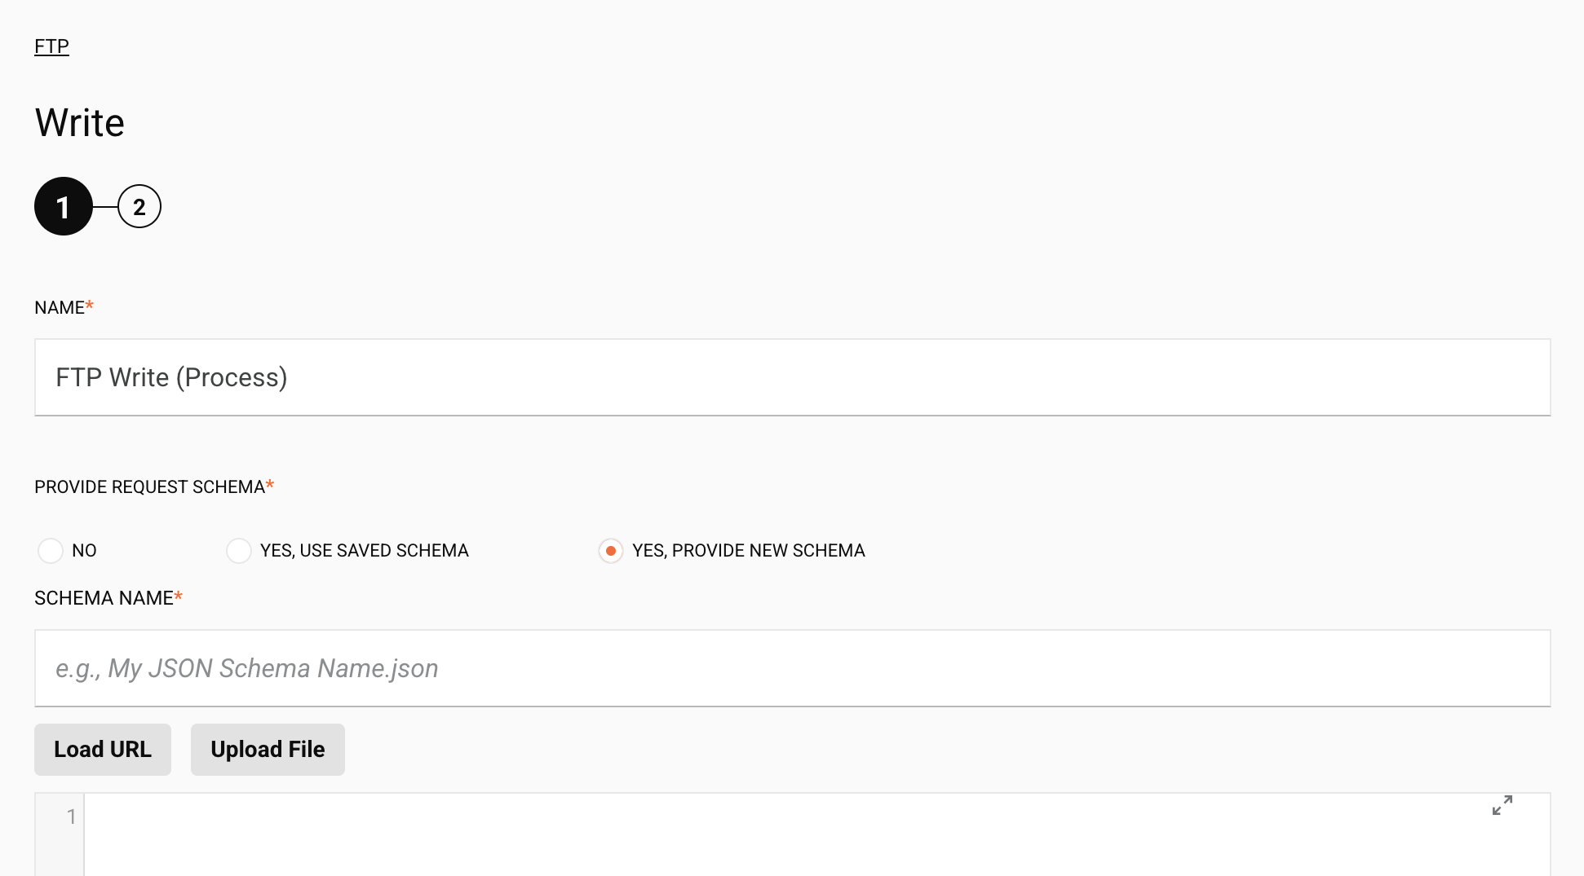This screenshot has width=1584, height=876.
Task: Click into the Schema Name field
Action: (x=791, y=668)
